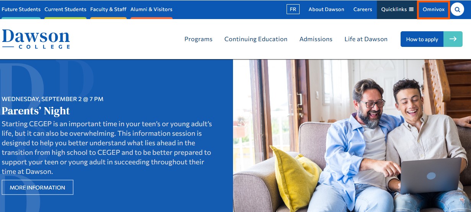This screenshot has height=212, width=471.
Task: Open the Quicklinks hamburger menu
Action: coord(397,10)
